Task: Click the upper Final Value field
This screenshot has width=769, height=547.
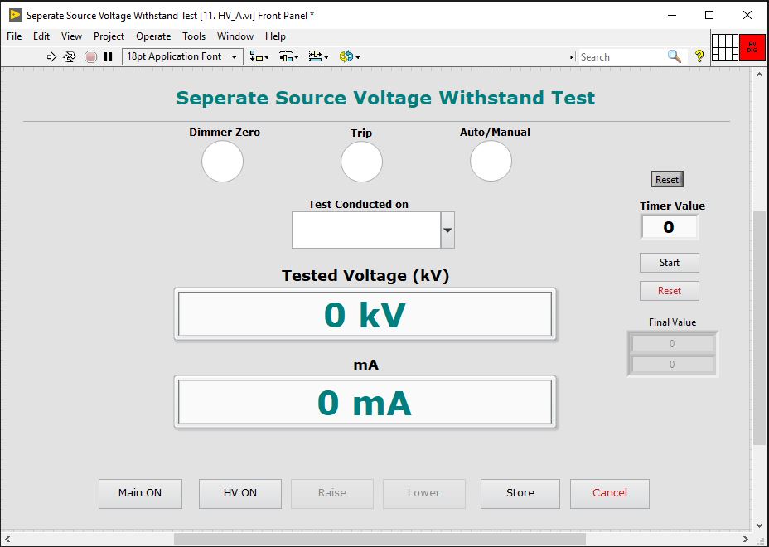Action: (672, 344)
